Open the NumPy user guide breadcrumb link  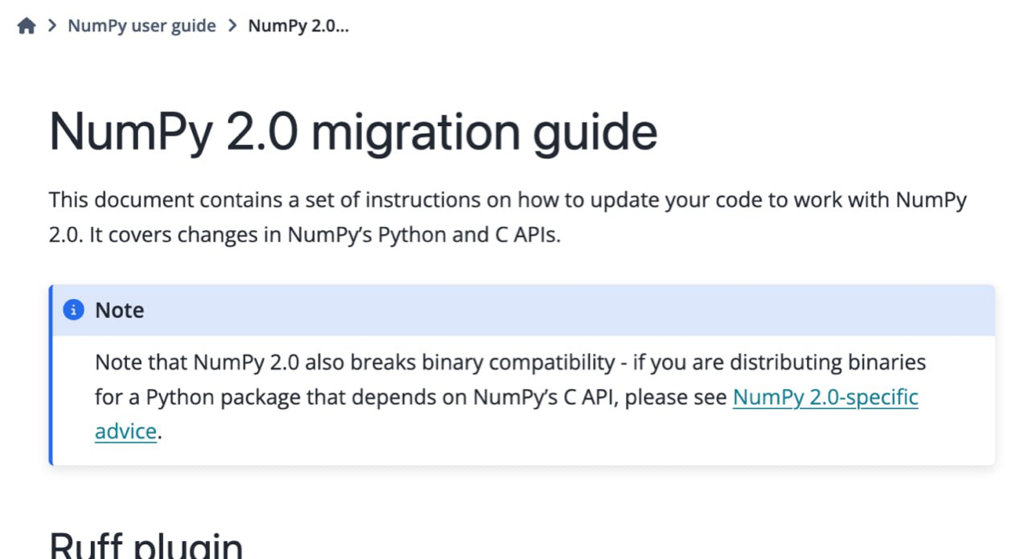(x=141, y=26)
